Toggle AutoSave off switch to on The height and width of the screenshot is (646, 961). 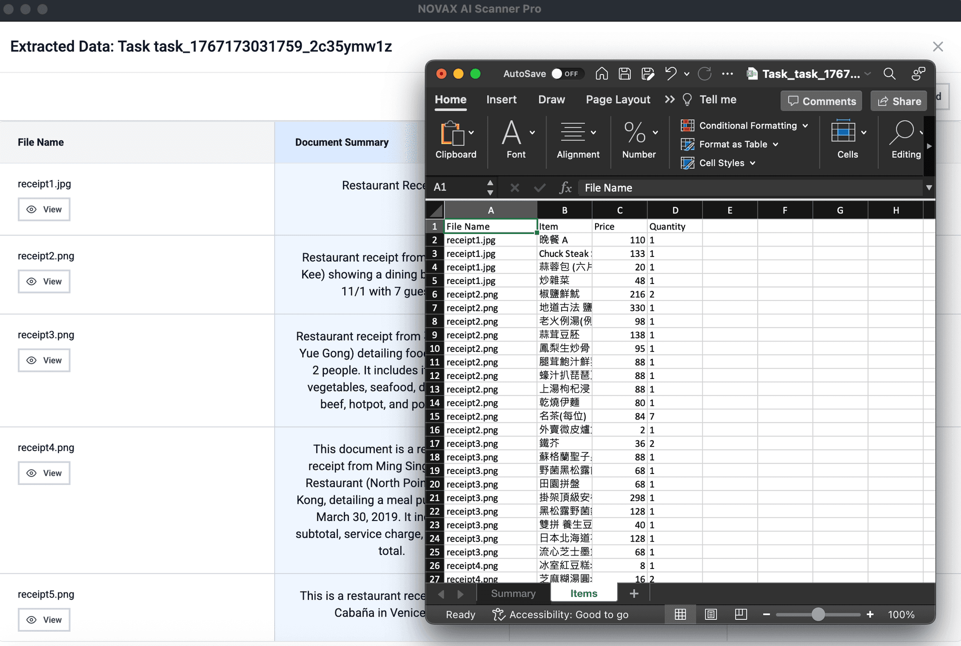coord(567,73)
